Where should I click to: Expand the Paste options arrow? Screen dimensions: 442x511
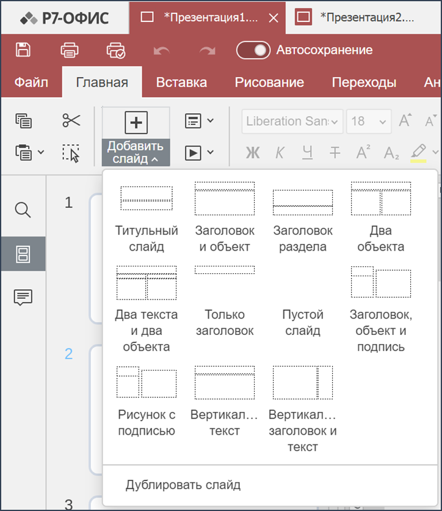click(x=41, y=152)
